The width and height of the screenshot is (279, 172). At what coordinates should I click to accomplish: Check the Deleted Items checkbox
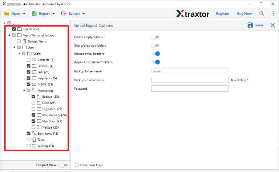[19, 41]
